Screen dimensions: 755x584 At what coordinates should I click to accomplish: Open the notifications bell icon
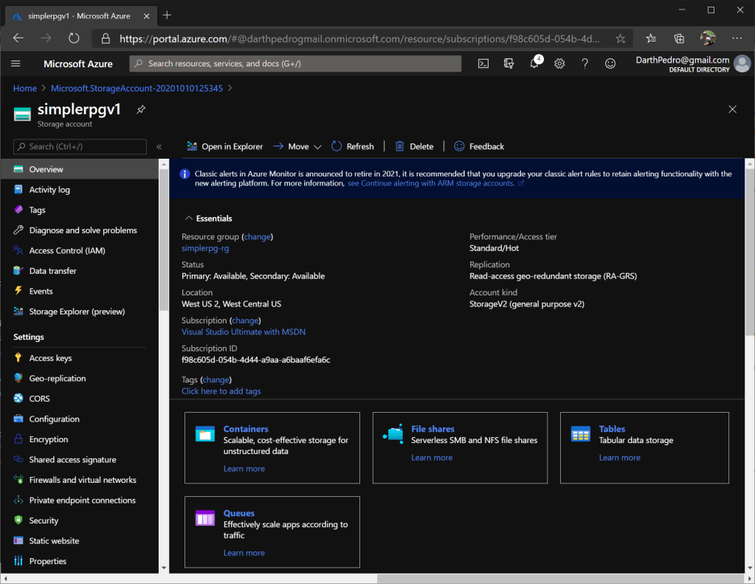tap(534, 63)
